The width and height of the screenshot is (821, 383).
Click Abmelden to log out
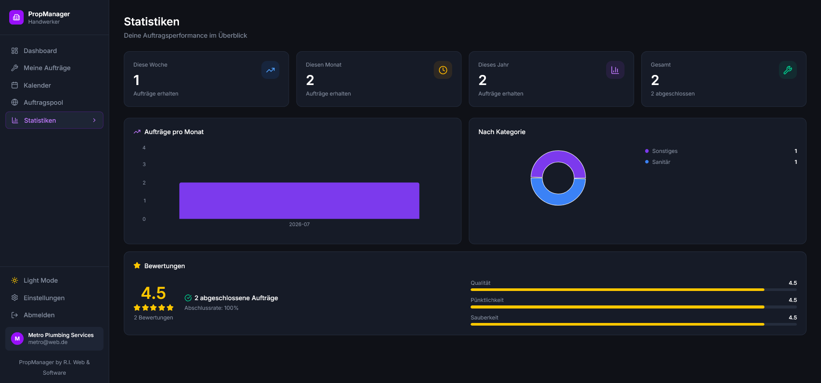click(54, 315)
